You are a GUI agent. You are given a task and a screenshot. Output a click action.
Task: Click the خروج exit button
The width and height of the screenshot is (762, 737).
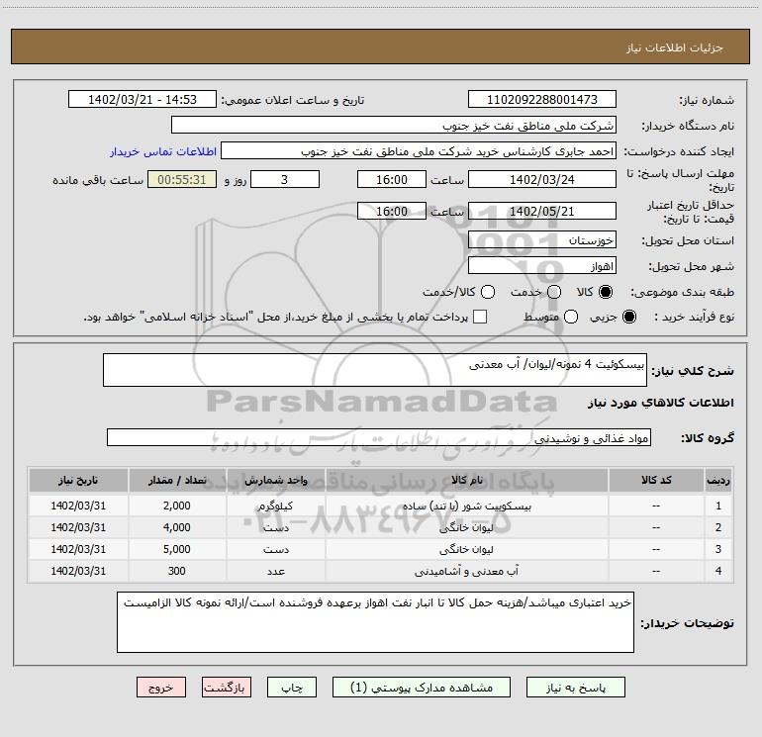click(x=161, y=688)
